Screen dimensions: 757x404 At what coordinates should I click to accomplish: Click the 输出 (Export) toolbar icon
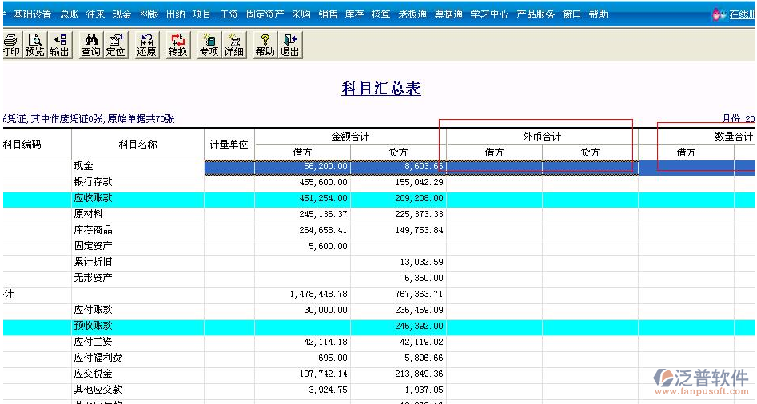click(59, 45)
